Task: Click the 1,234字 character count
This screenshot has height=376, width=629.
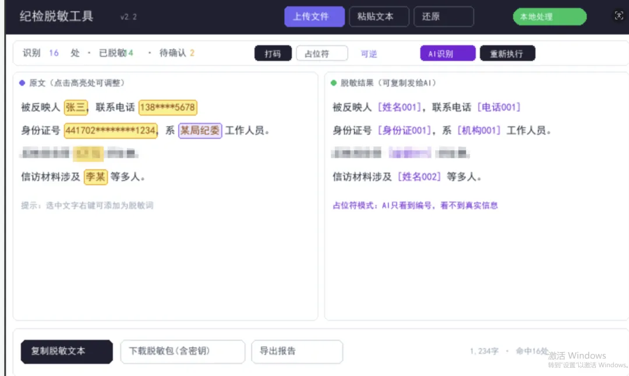Action: [484, 351]
